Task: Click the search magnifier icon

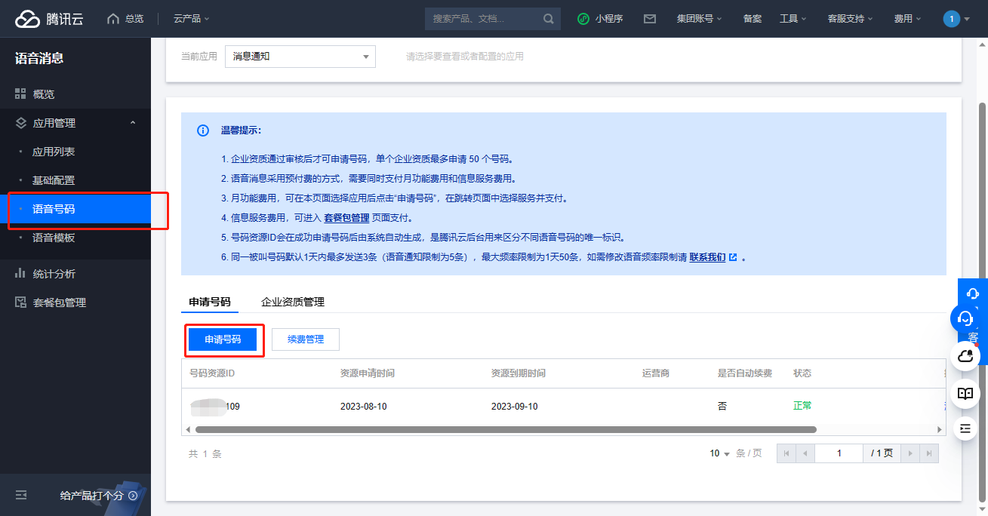Action: pos(549,19)
